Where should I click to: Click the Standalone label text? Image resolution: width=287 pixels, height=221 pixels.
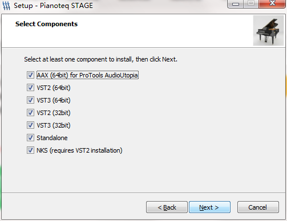point(52,138)
